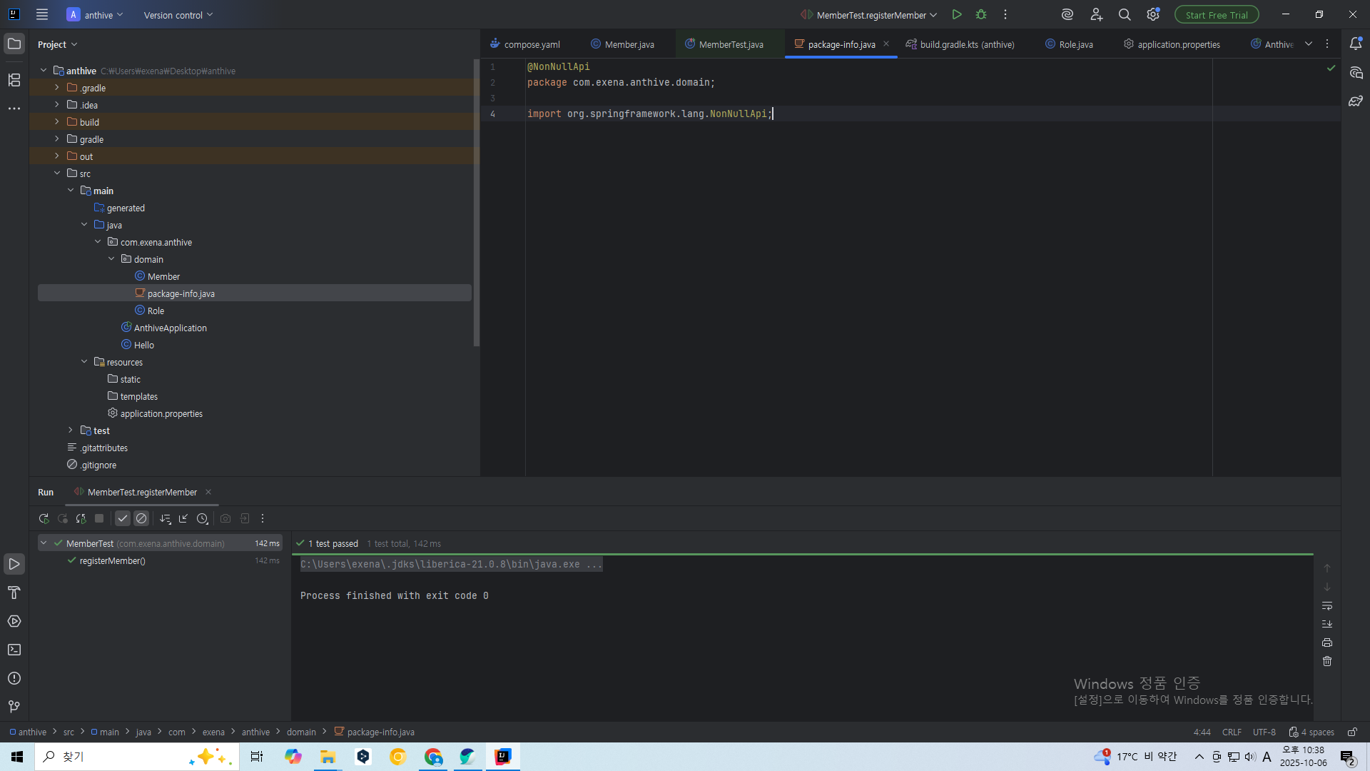This screenshot has height=771, width=1370.
Task: Open the Structure tool window
Action: 14,80
